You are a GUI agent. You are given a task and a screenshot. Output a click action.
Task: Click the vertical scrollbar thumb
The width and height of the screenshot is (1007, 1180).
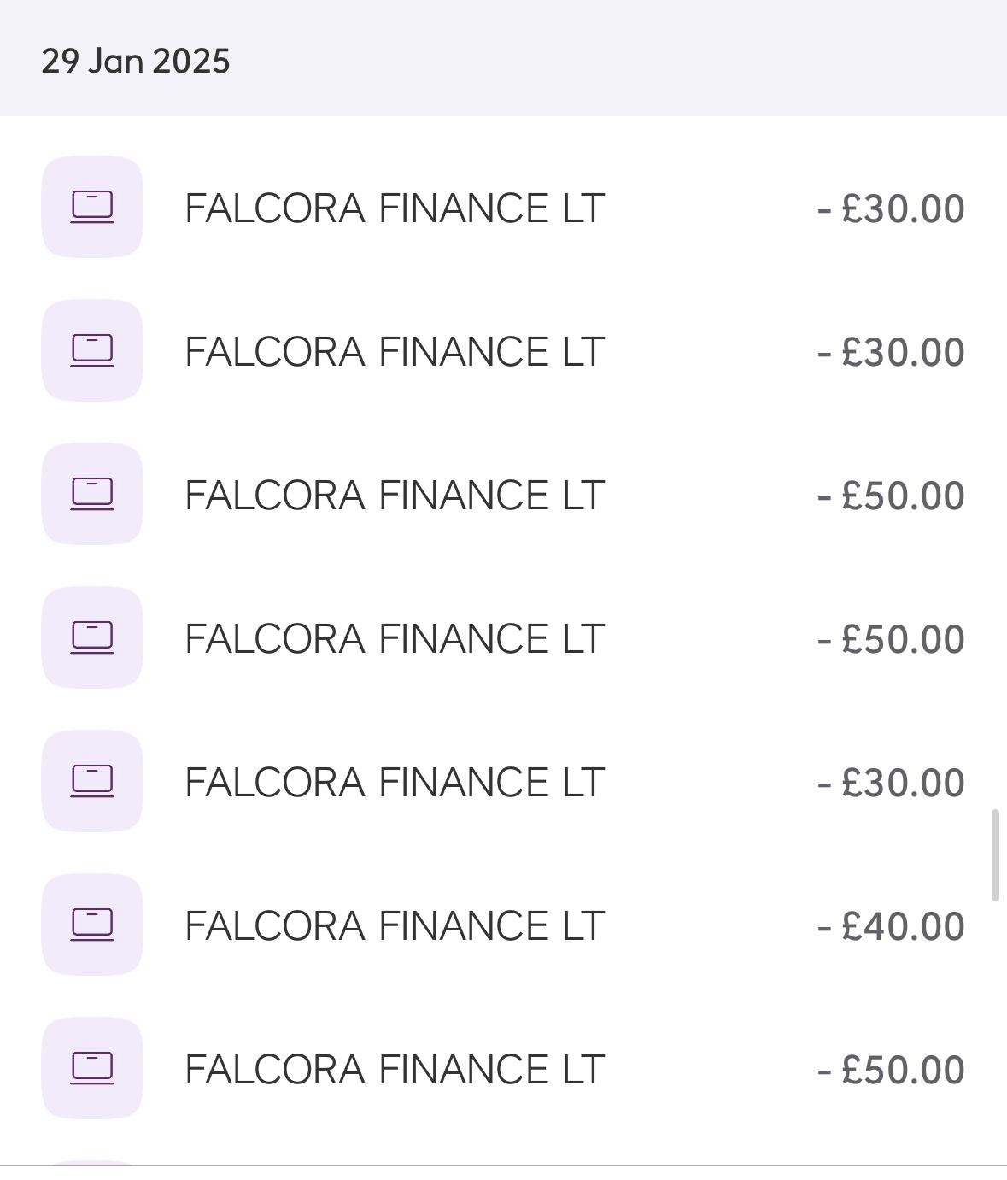coord(994,854)
